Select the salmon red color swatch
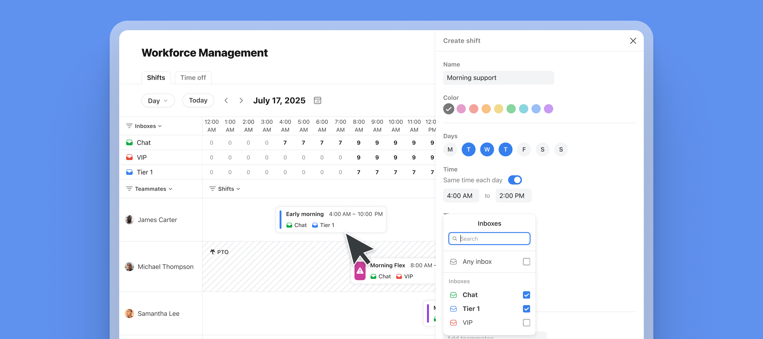The width and height of the screenshot is (763, 339). point(473,109)
